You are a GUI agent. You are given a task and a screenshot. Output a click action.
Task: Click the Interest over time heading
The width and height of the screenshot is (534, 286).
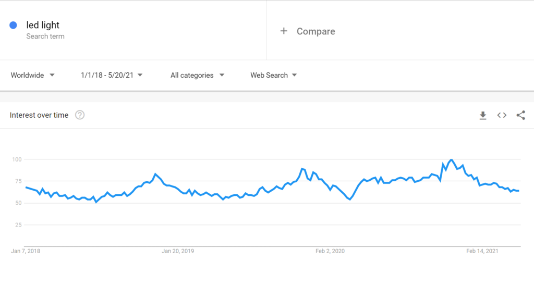click(x=39, y=115)
